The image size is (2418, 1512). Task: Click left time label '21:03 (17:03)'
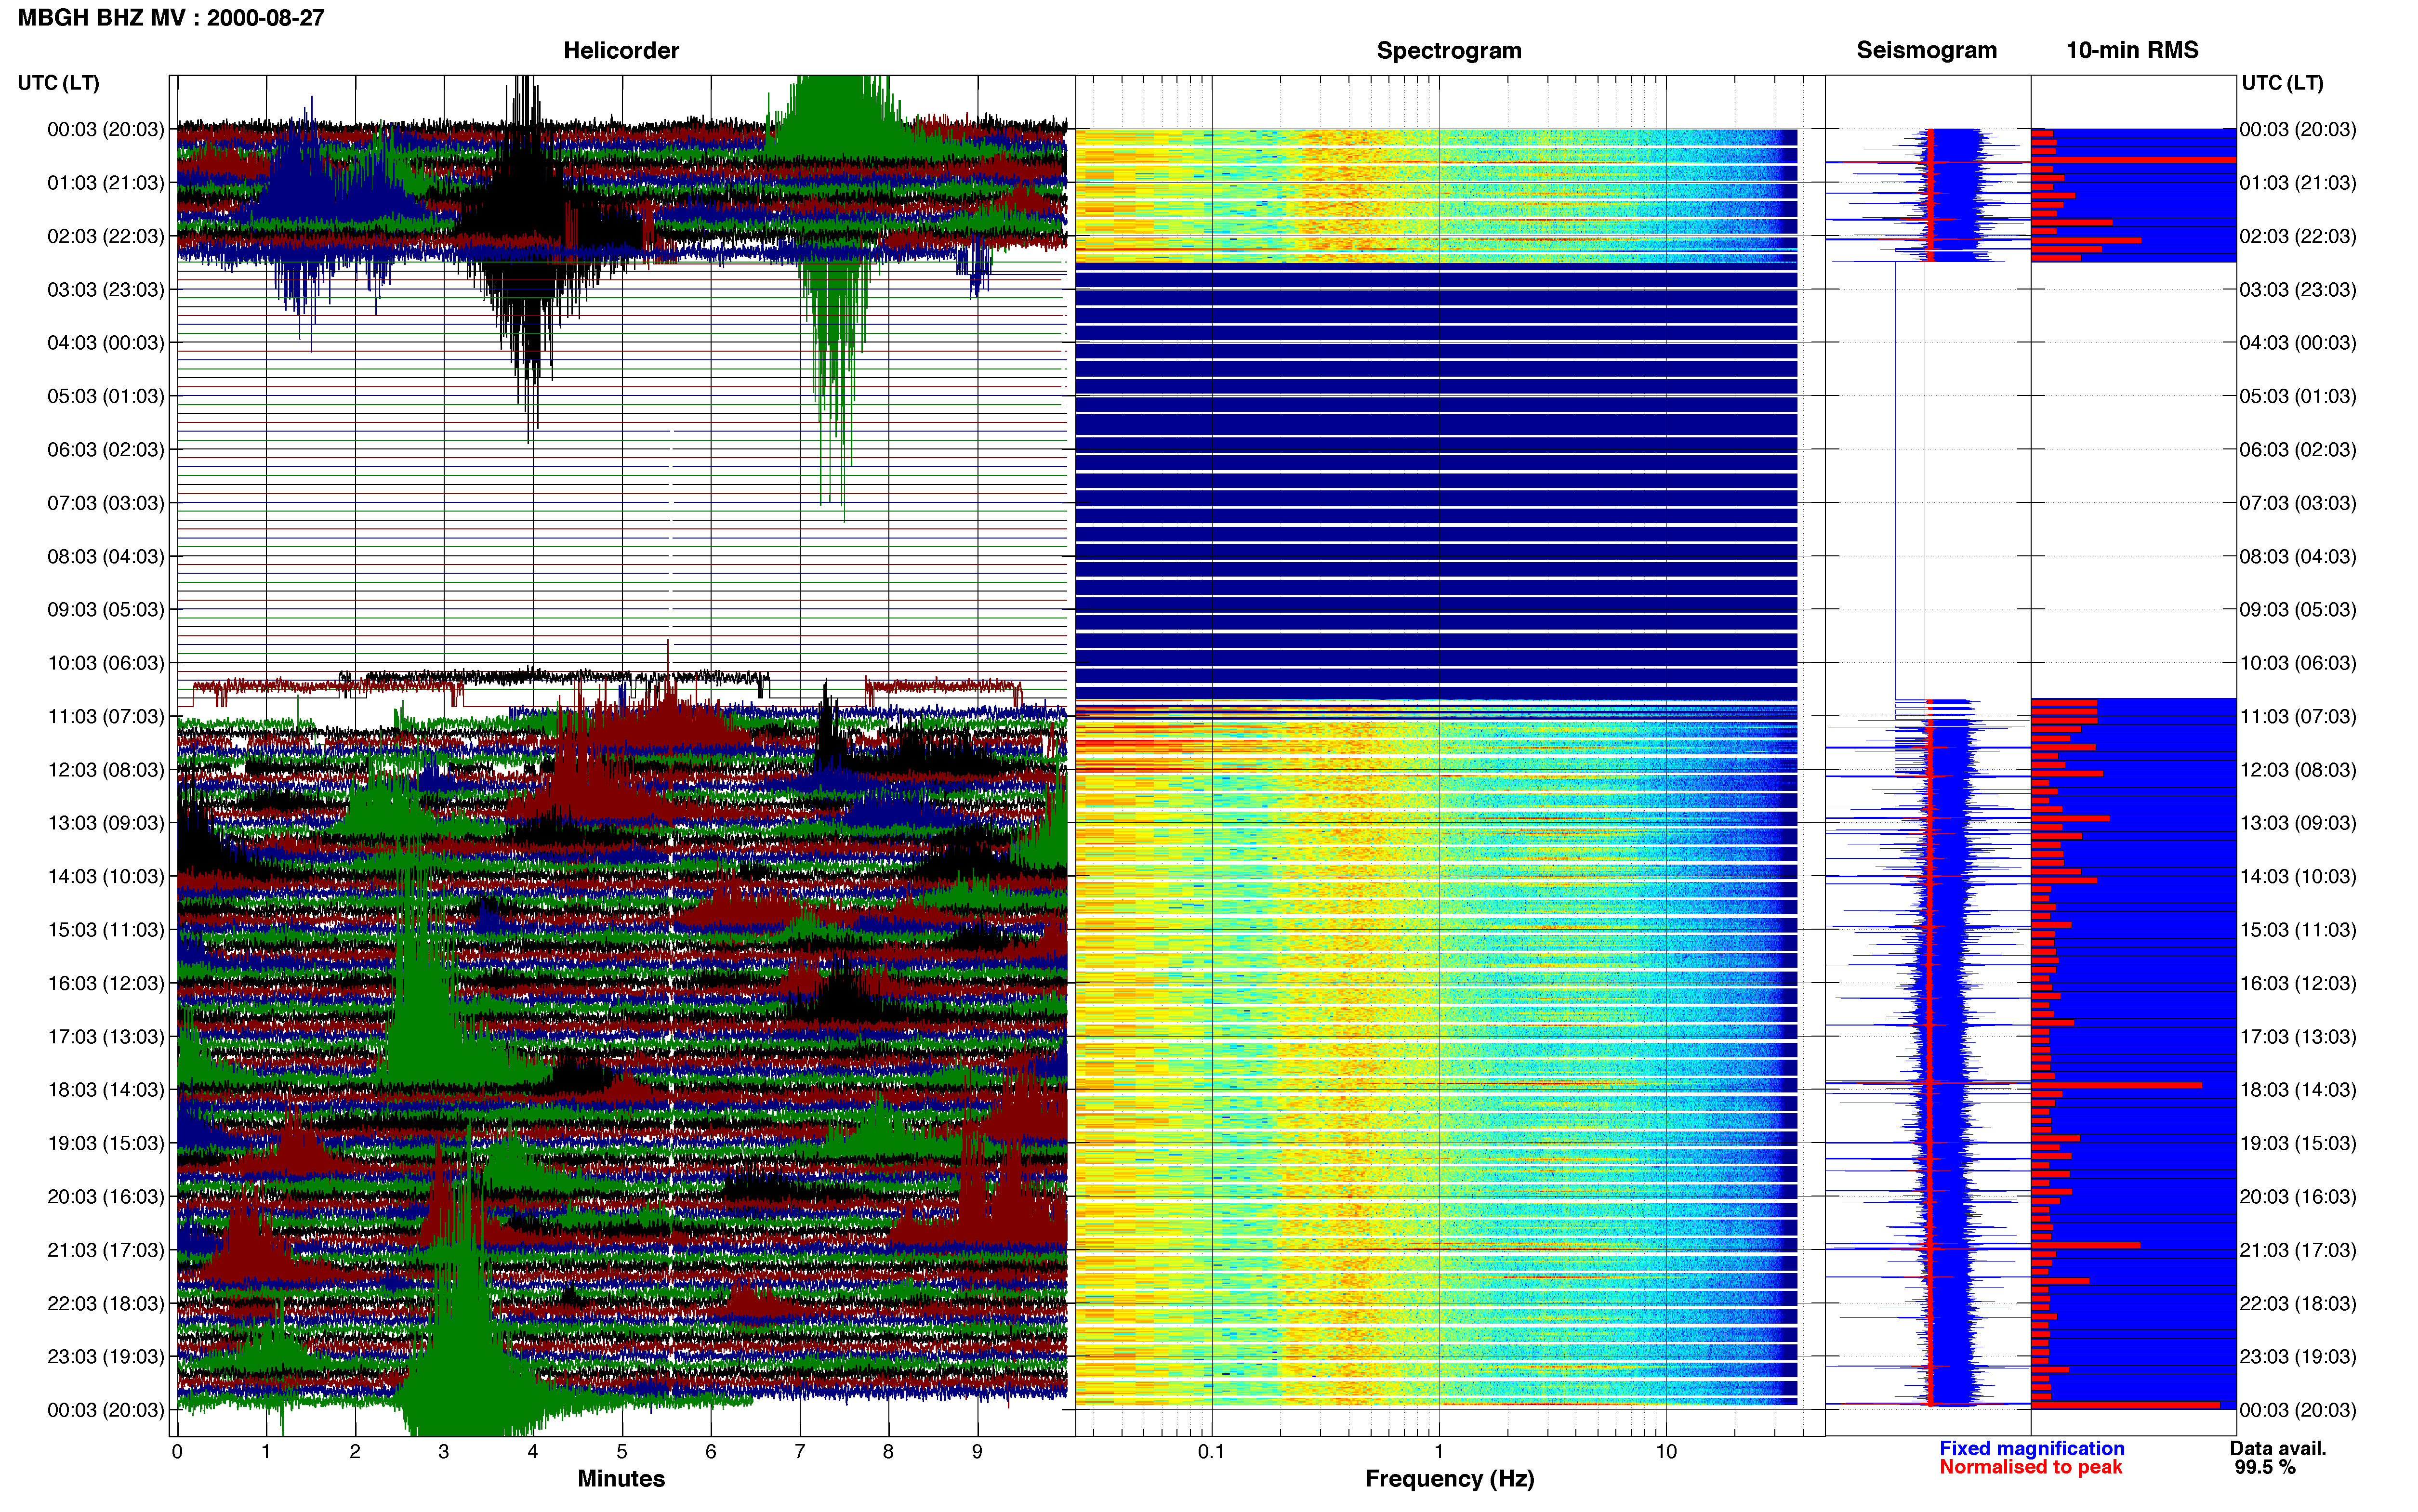106,1250
